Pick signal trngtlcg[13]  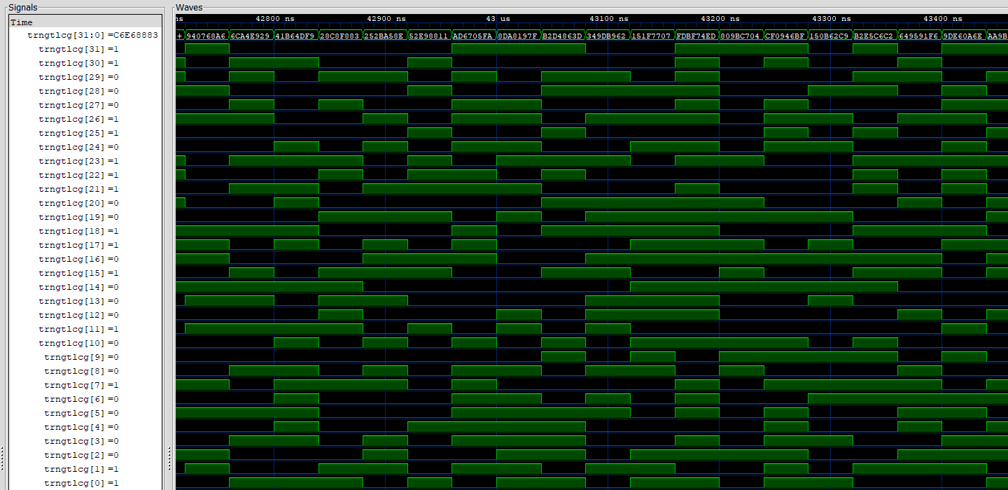[78, 301]
